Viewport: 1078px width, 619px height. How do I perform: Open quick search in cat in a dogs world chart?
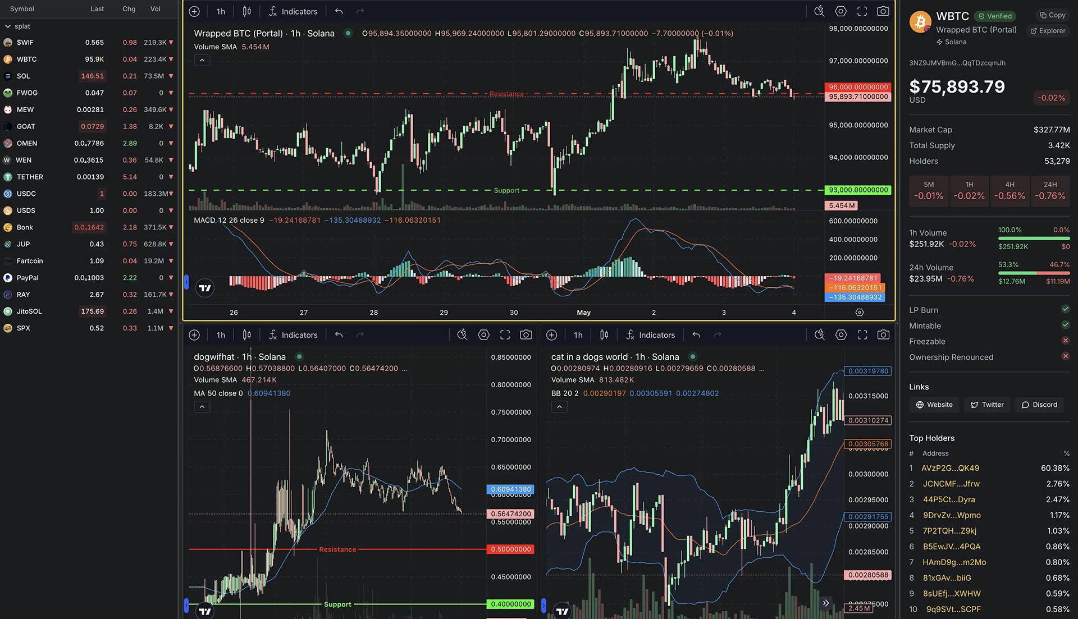[x=819, y=335]
